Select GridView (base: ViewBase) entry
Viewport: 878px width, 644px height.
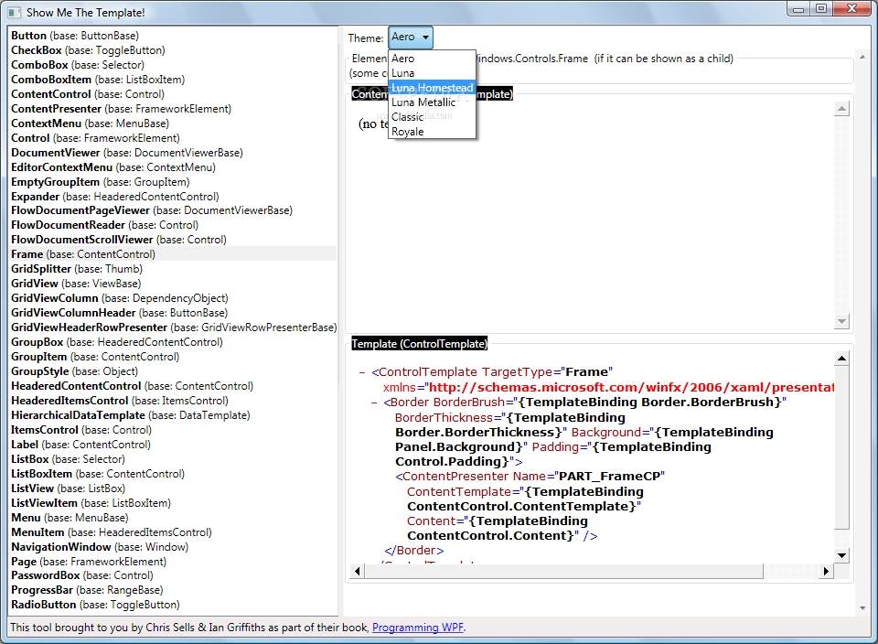(174, 284)
